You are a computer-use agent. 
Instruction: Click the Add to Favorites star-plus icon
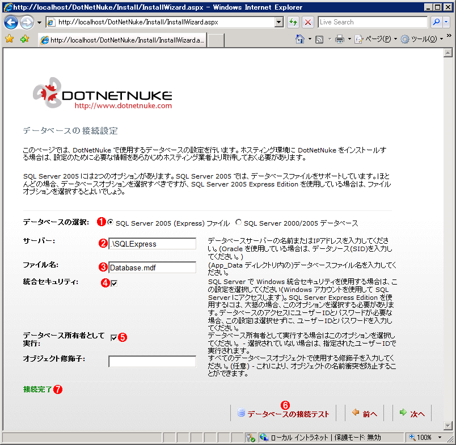click(x=25, y=39)
